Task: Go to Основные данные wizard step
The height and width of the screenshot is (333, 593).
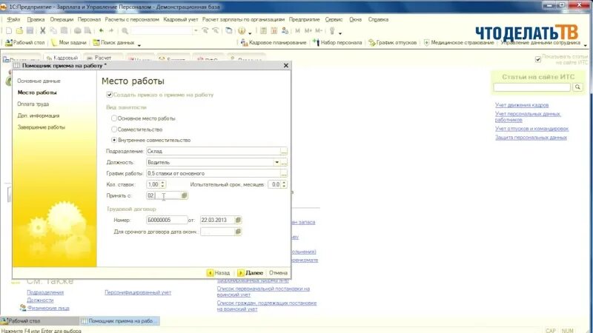Action: point(39,81)
